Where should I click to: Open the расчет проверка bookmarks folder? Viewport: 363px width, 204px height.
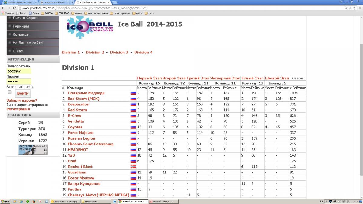click(120, 13)
